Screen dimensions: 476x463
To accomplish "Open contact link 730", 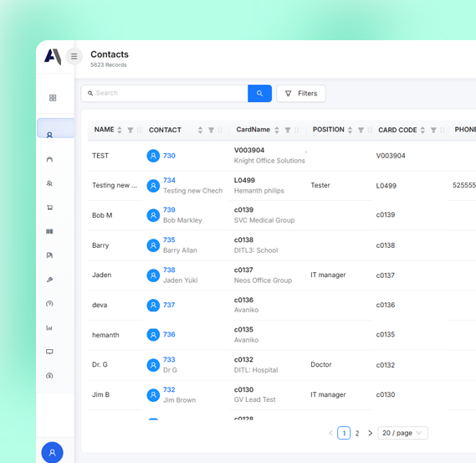I will 169,156.
